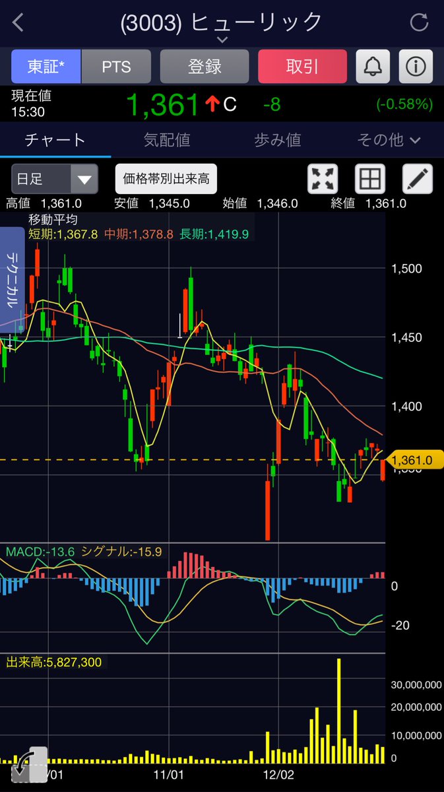Tap the (3003) ヒューリック title
The height and width of the screenshot is (792, 444).
click(x=222, y=22)
